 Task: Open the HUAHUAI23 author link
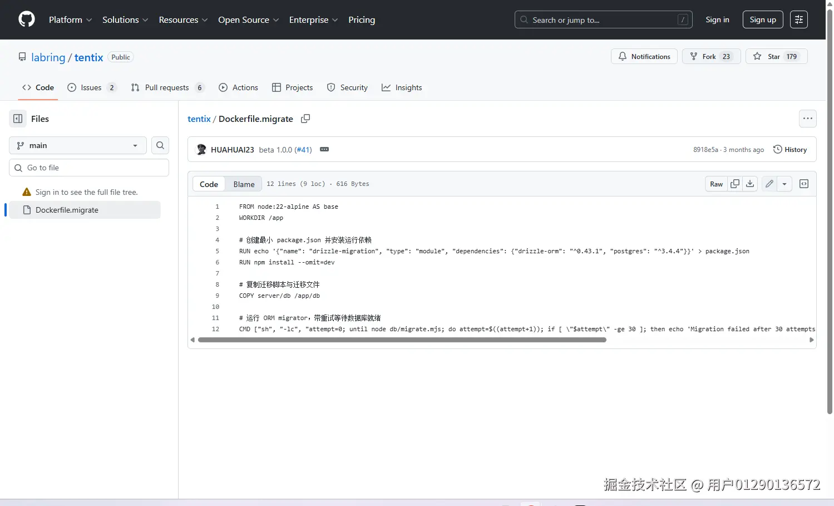pyautogui.click(x=233, y=150)
